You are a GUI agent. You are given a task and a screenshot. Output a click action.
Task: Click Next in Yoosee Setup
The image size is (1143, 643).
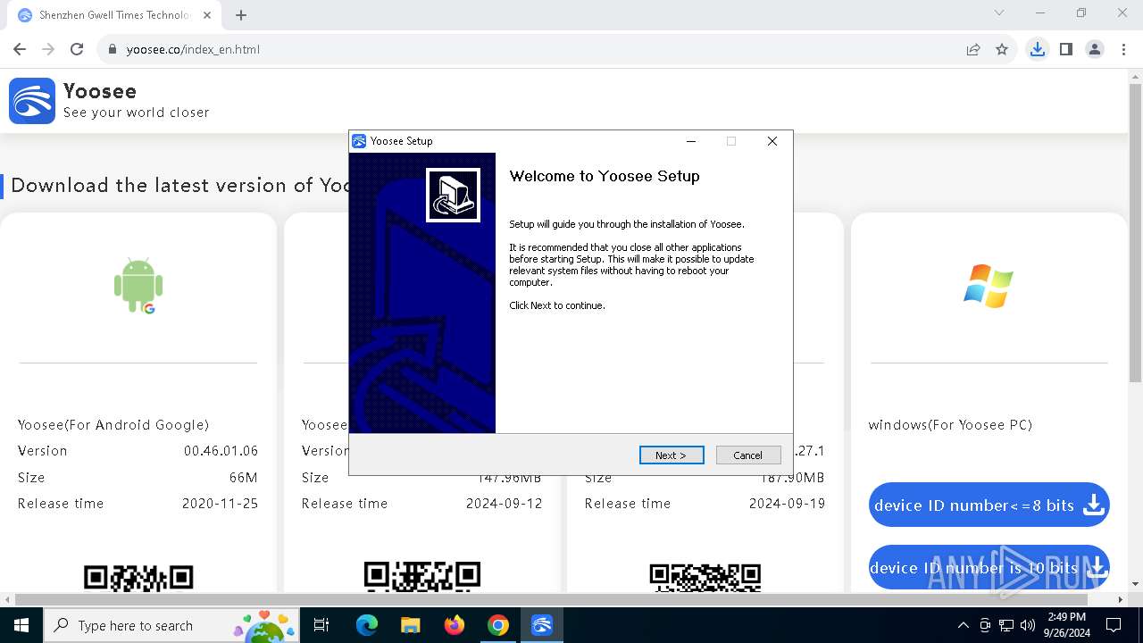coord(672,455)
